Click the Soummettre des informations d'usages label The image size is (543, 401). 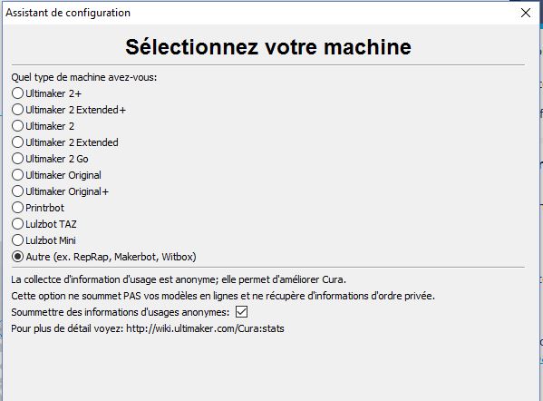pyautogui.click(x=121, y=312)
